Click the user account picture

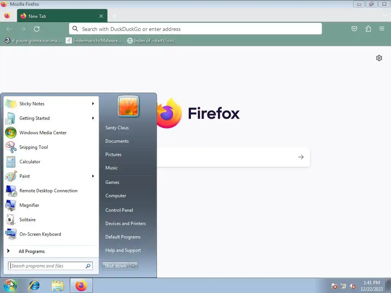(x=128, y=106)
